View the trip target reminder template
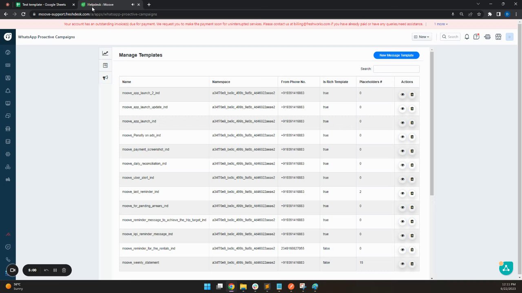 tap(403, 221)
